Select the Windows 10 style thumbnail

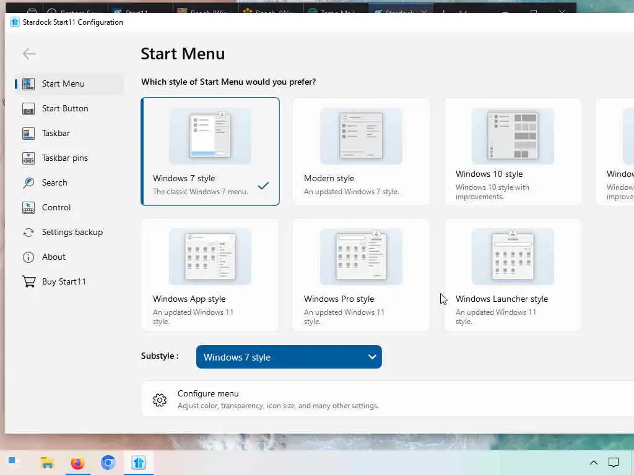[x=513, y=136]
